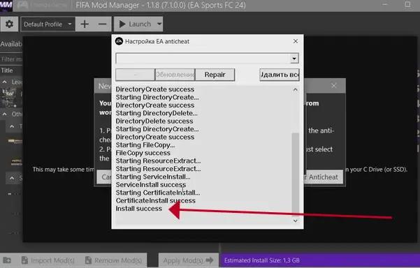The image size is (420, 268).
Task: Select the 'ServiceInstall success' log line
Action: tap(150, 185)
